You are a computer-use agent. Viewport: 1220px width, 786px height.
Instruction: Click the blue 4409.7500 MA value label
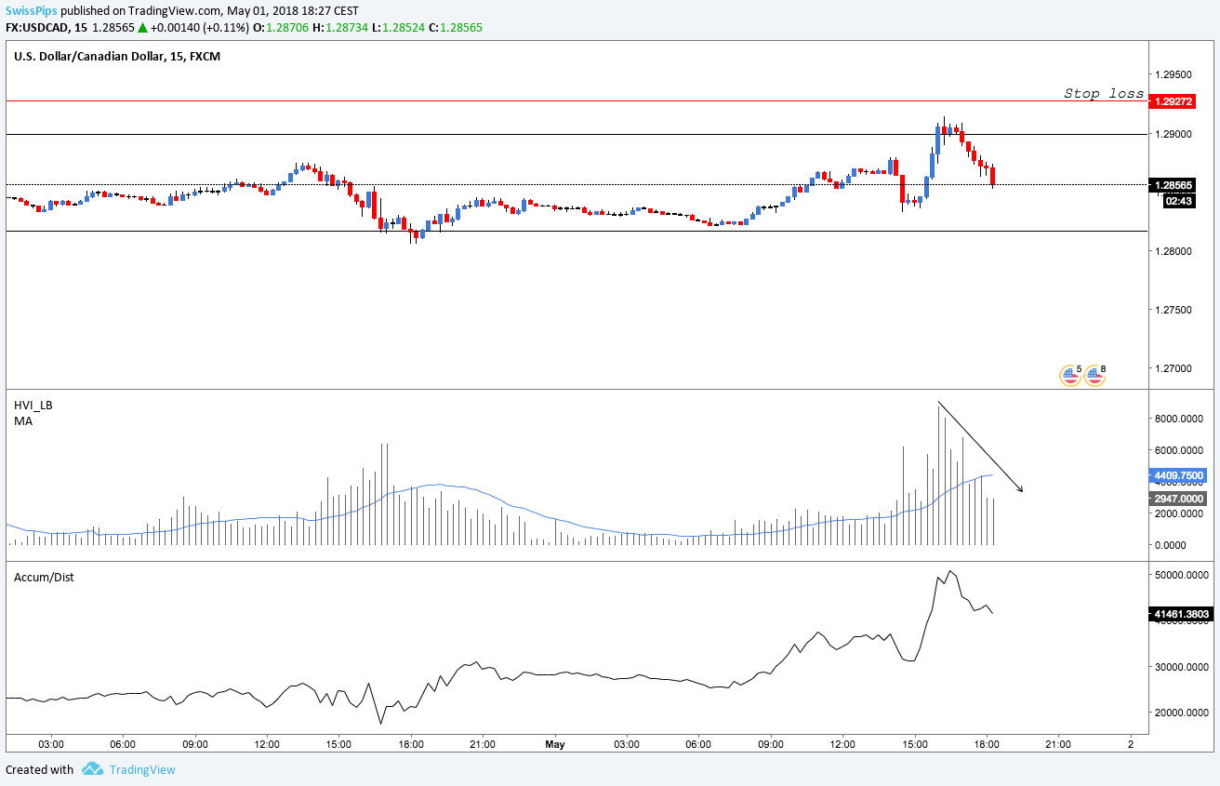click(1178, 474)
